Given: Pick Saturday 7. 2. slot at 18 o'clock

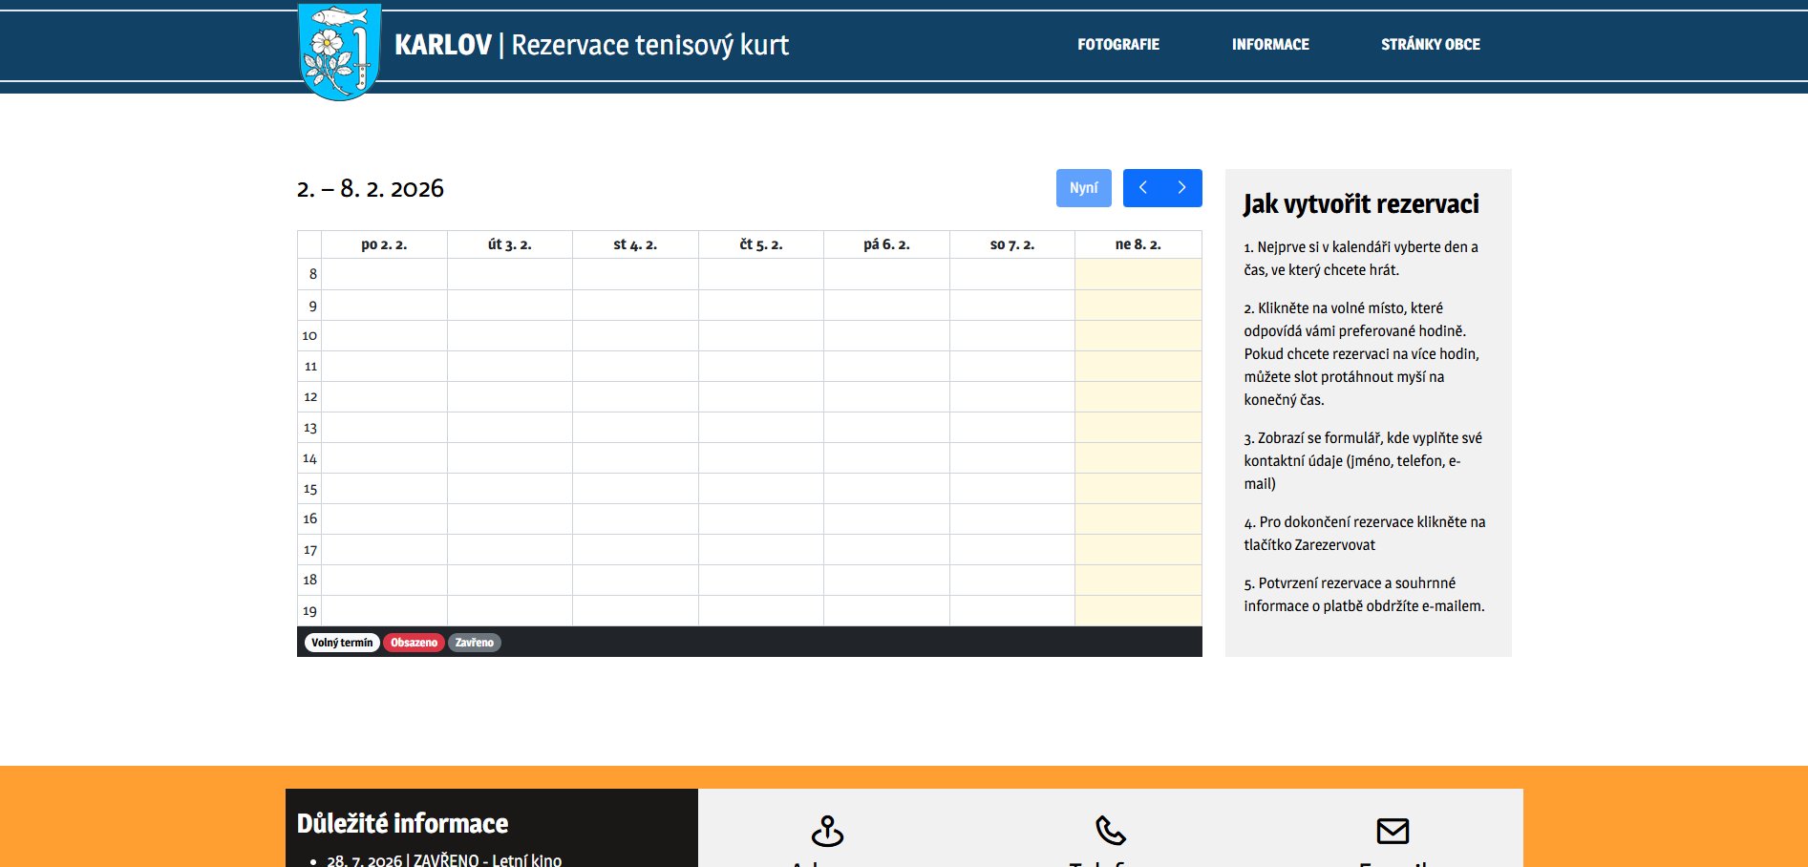Looking at the screenshot, I should [x=1012, y=581].
